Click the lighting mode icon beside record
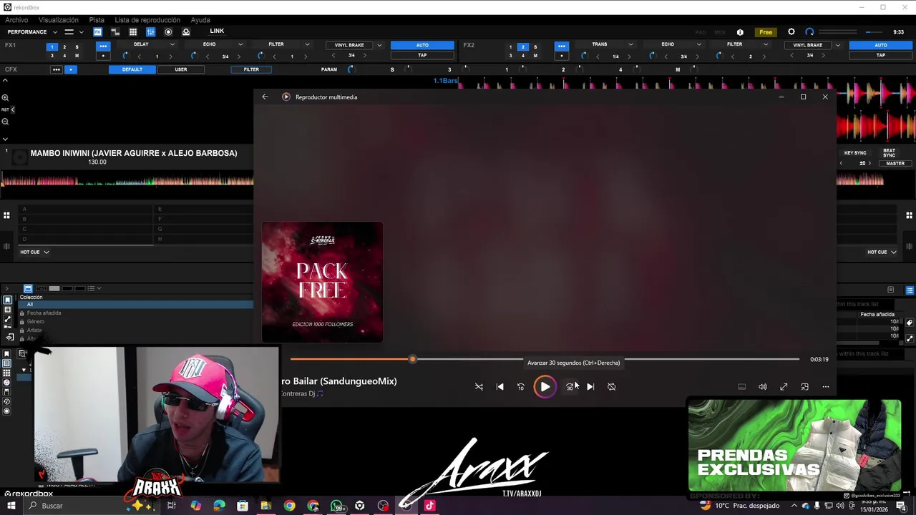The image size is (916, 515). pyautogui.click(x=186, y=31)
